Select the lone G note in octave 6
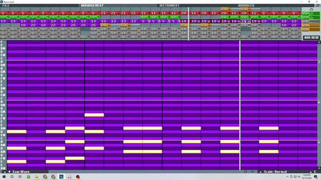 pos(94,115)
